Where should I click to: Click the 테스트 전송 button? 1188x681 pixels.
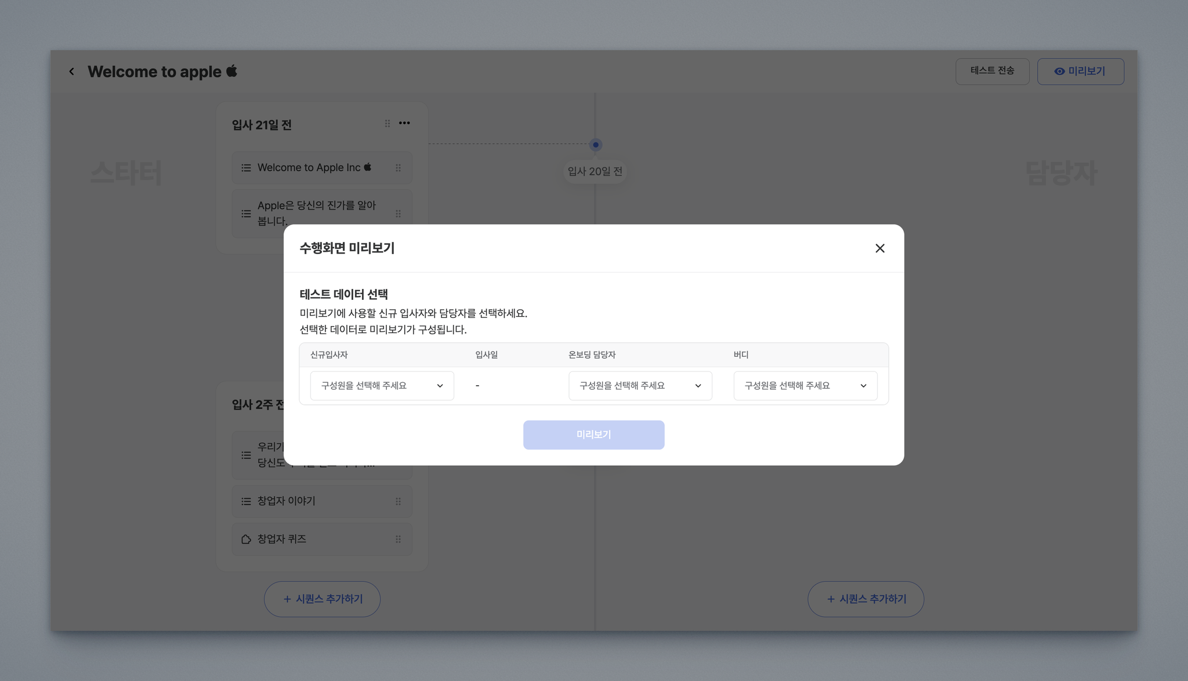click(x=992, y=71)
